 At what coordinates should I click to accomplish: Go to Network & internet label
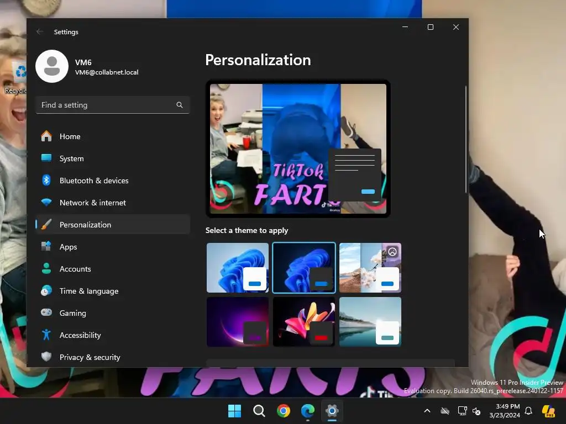tap(93, 203)
